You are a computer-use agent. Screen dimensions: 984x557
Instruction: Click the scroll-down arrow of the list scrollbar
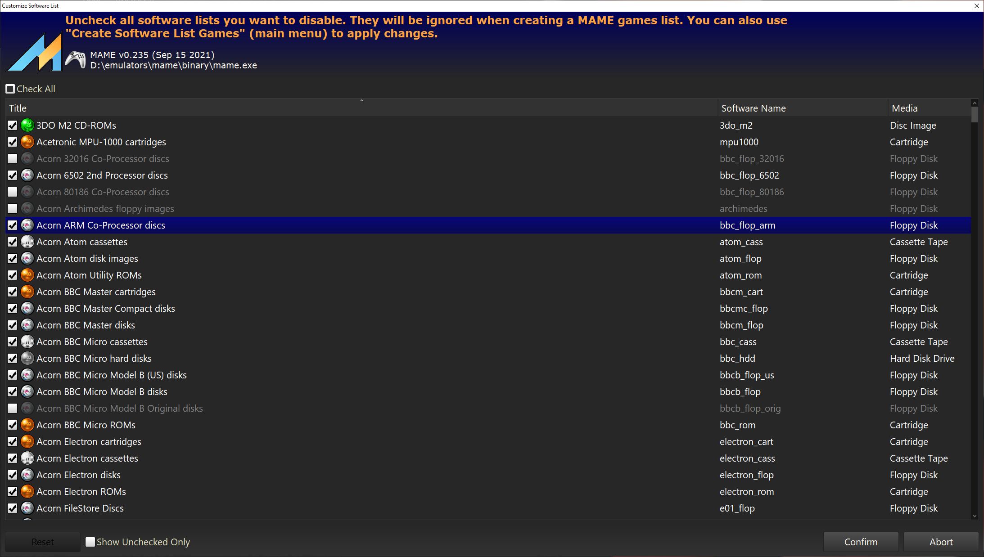(x=975, y=516)
